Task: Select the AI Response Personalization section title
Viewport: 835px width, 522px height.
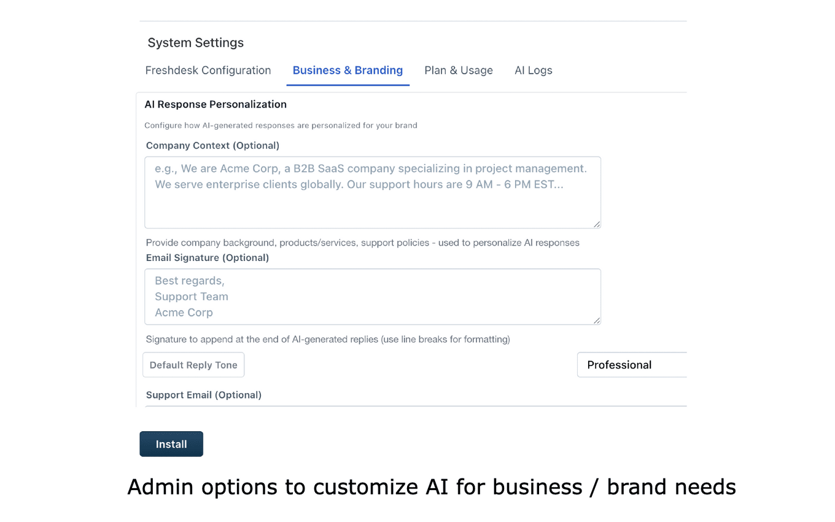Action: click(216, 104)
